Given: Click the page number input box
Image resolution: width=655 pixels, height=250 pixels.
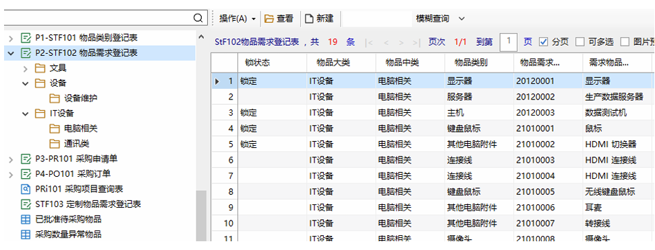Looking at the screenshot, I should [509, 42].
